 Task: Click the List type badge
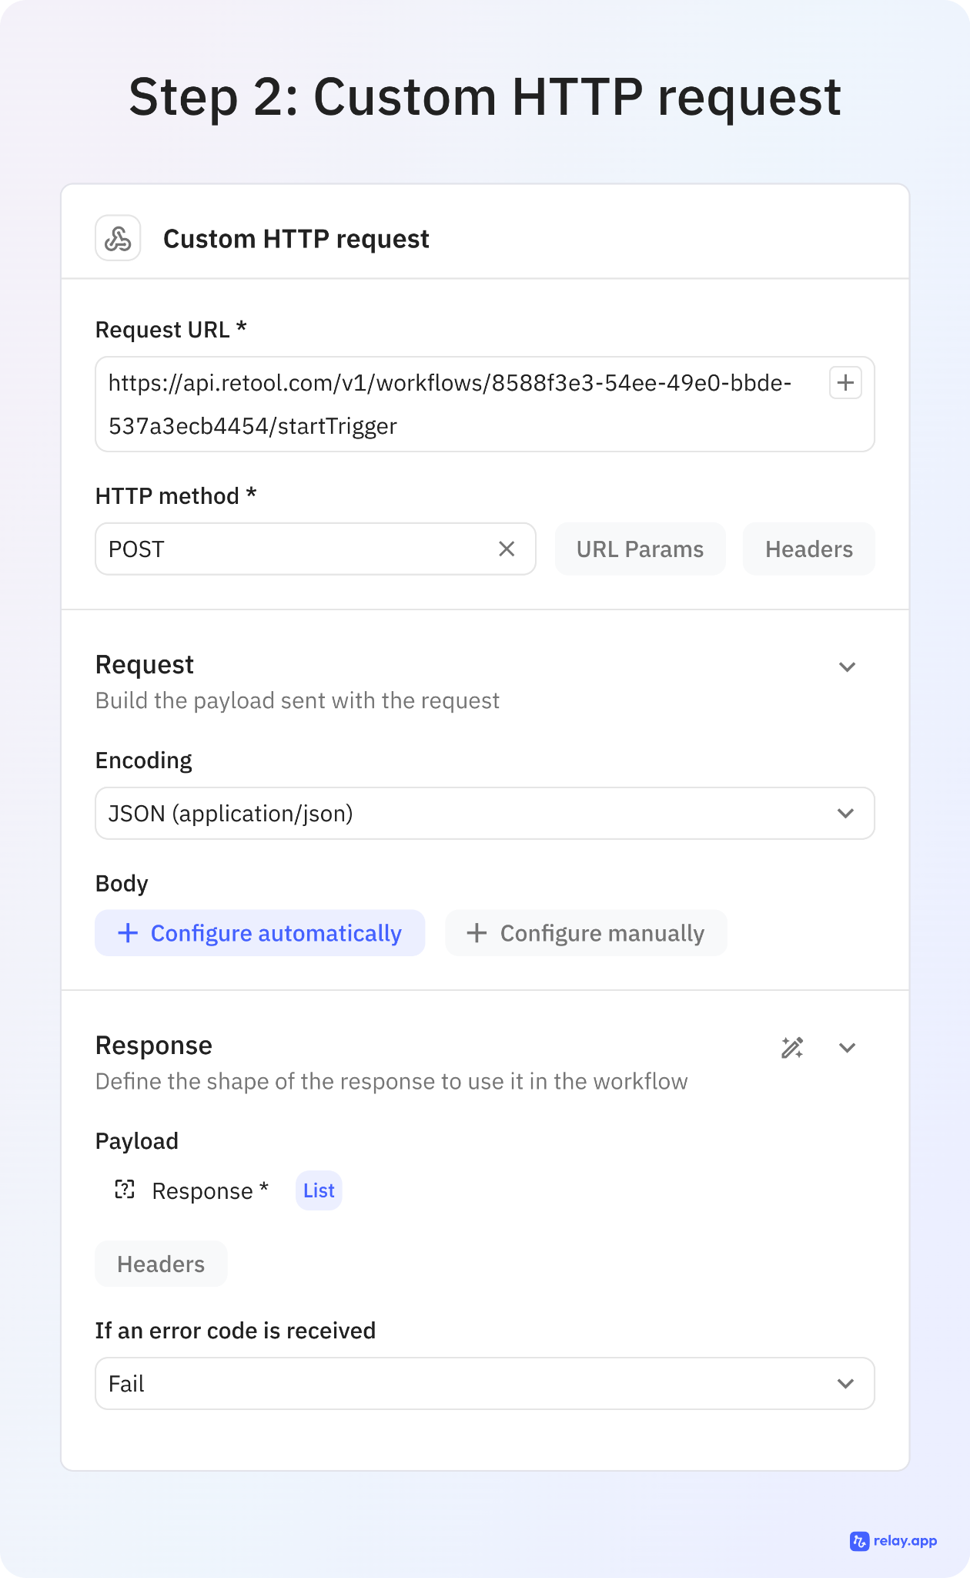pos(319,1191)
